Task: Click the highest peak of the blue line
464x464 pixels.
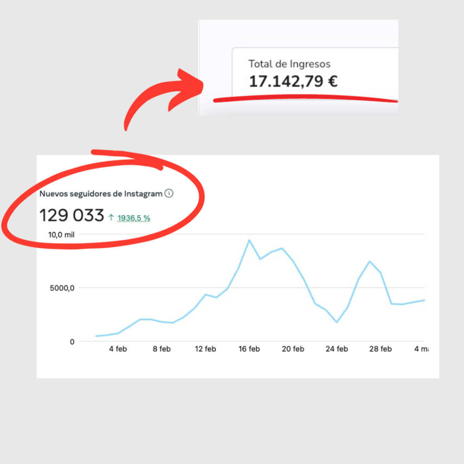Action: [x=249, y=240]
